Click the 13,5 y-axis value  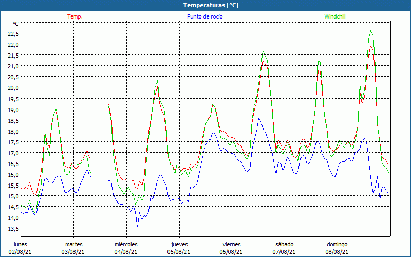13,229
